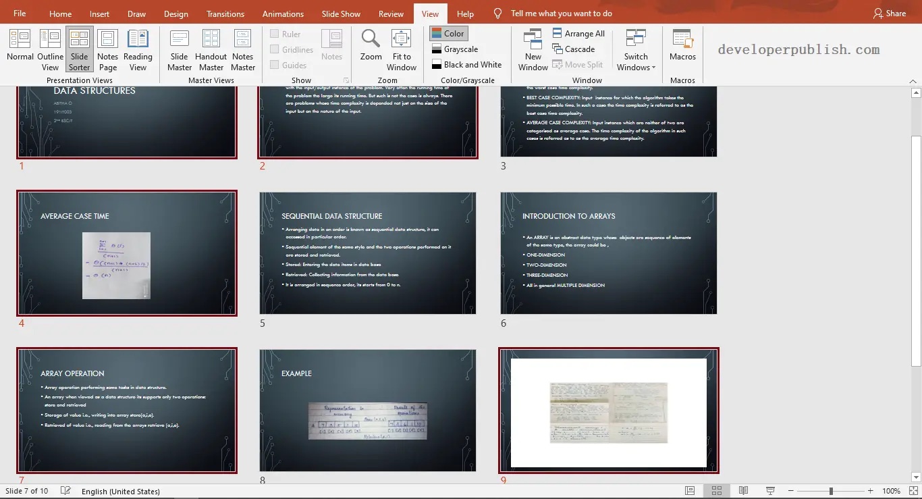Image resolution: width=922 pixels, height=499 pixels.
Task: Switch to the Home tab
Action: 60,13
